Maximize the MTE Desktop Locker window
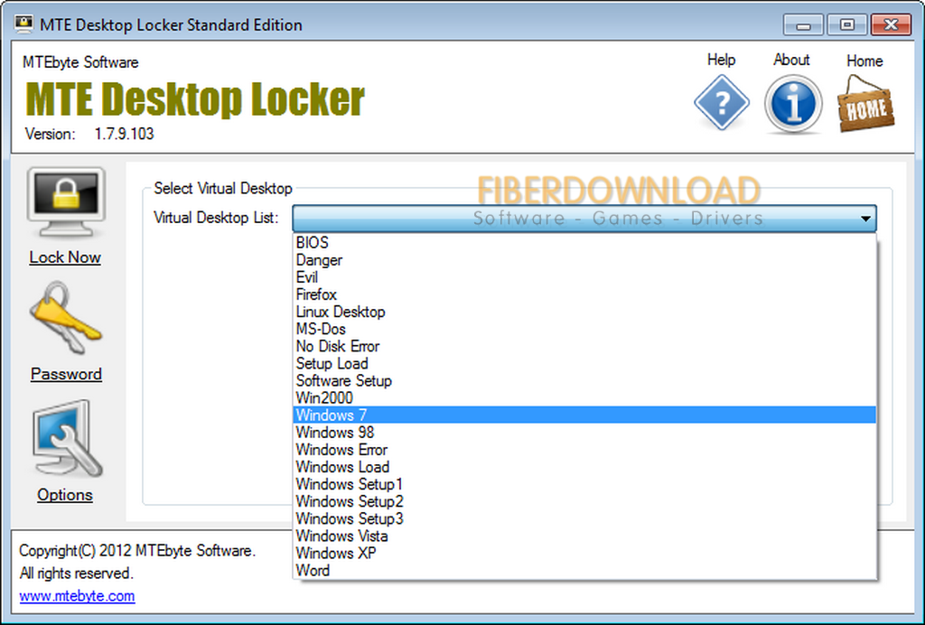 click(846, 24)
